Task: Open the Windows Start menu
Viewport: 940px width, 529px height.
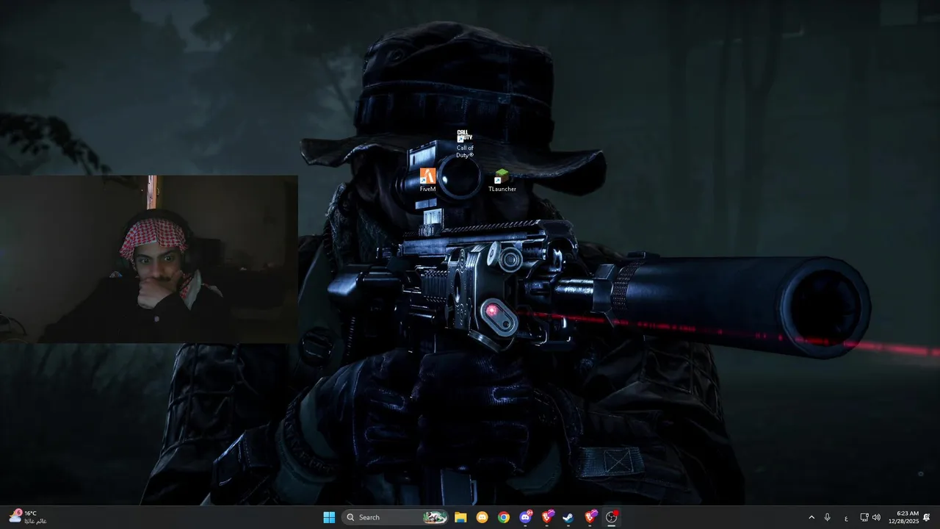Action: pyautogui.click(x=329, y=517)
